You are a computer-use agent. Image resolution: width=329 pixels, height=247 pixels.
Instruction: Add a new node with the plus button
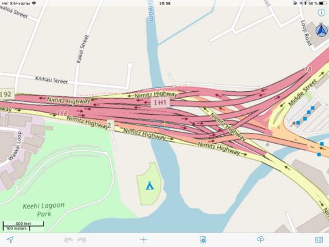click(144, 240)
